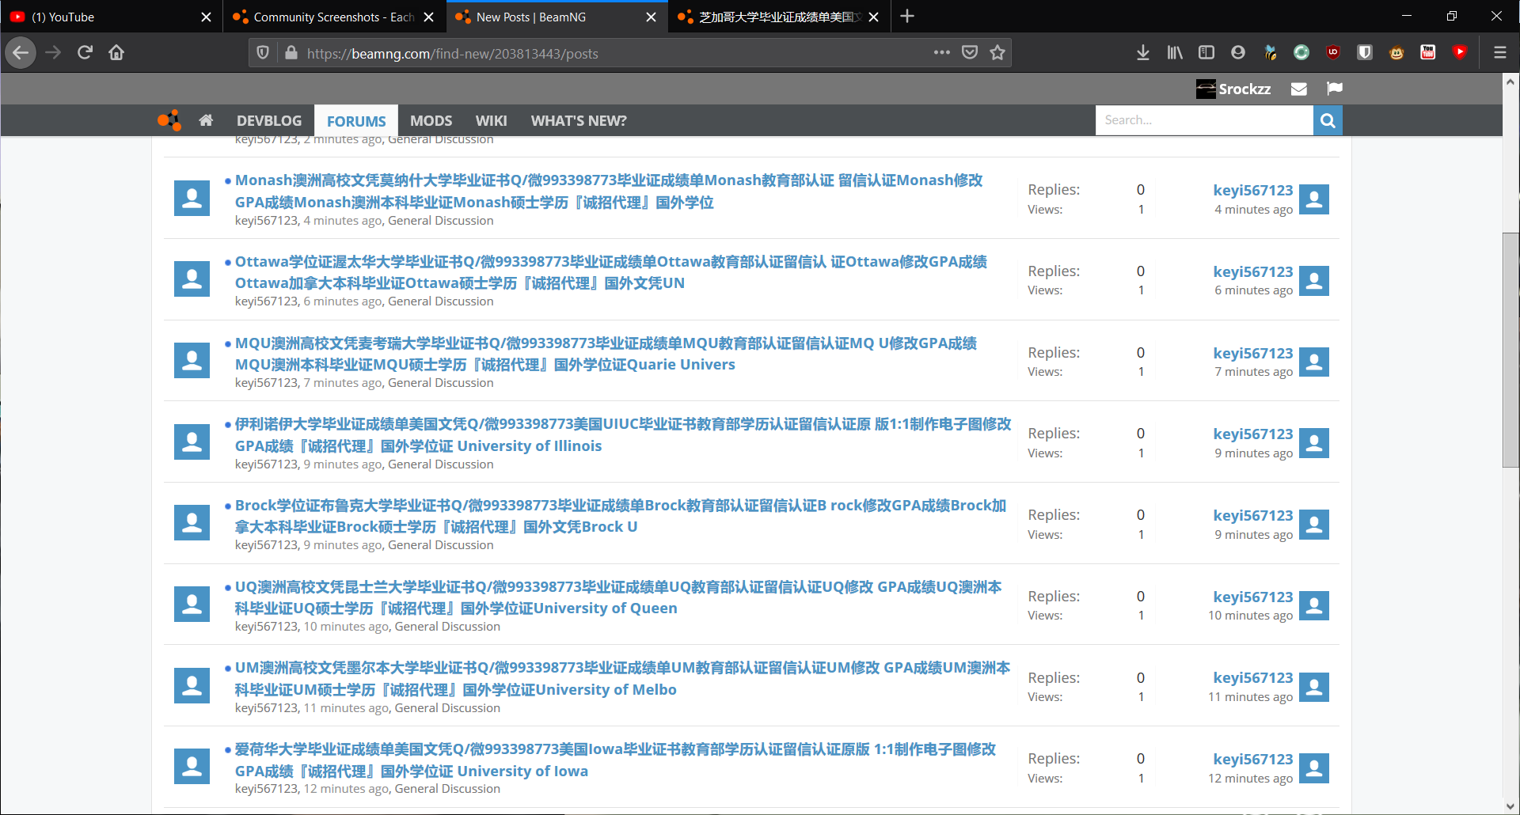Open a new browser tab
Viewport: 1520px width, 815px height.
(x=907, y=17)
